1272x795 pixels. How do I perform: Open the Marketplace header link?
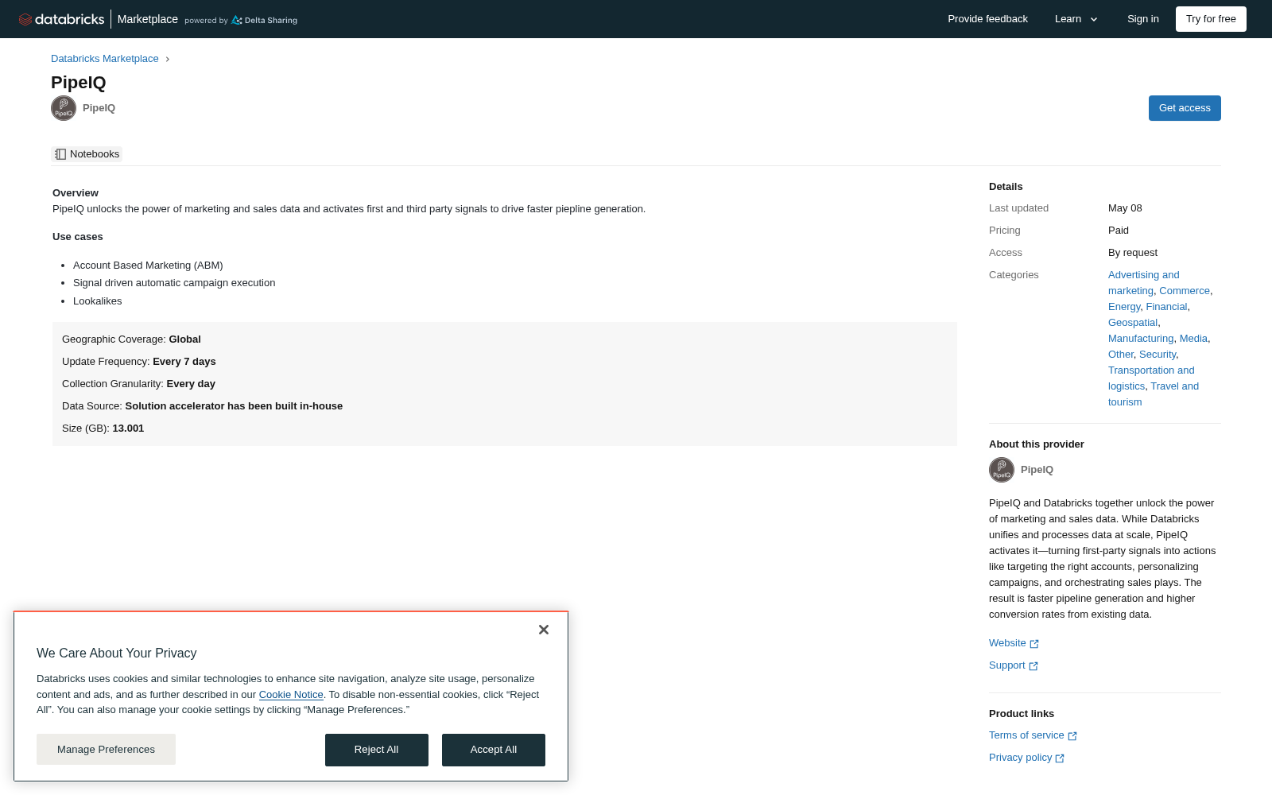(x=148, y=19)
